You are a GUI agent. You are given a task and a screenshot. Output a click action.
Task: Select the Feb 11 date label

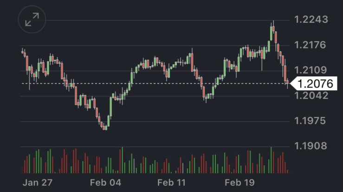click(x=171, y=182)
